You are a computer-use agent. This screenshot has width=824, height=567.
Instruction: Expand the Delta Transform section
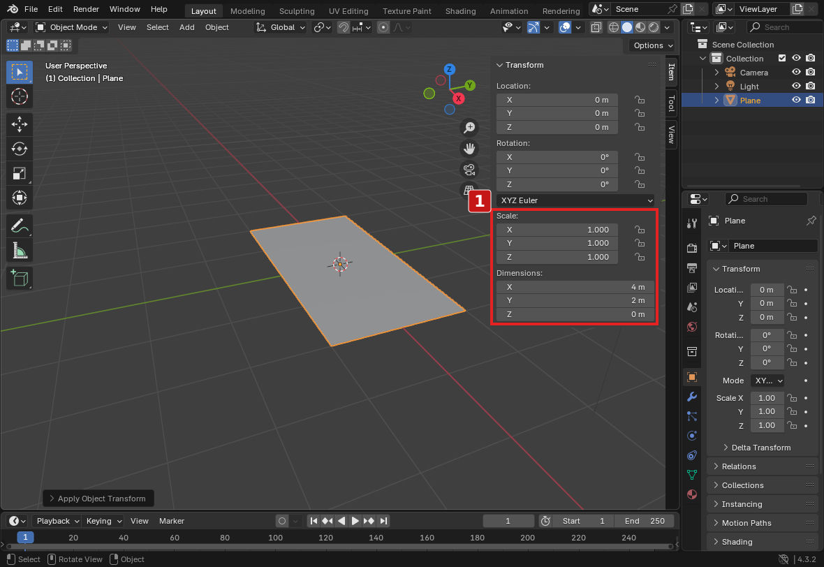[x=761, y=448]
